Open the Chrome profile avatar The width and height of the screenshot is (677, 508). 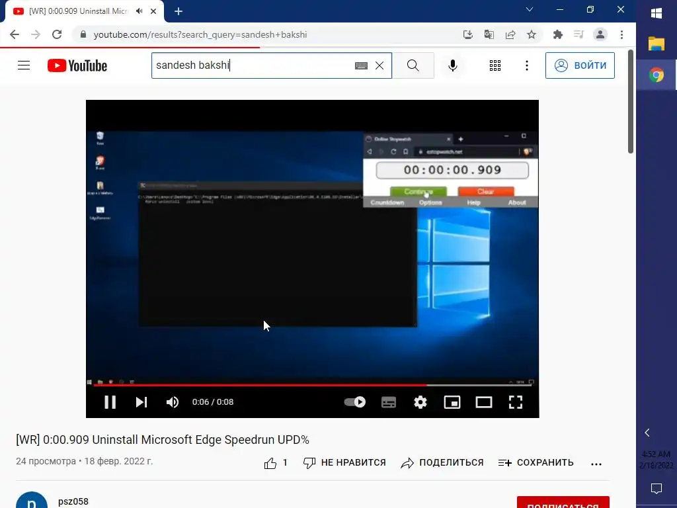(x=600, y=34)
